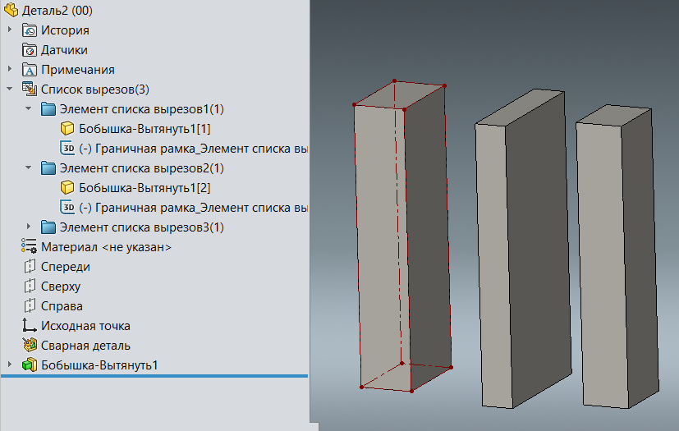Select Бобышка-Вытянуть1 feature label
Image resolution: width=679 pixels, height=431 pixels.
tap(99, 365)
